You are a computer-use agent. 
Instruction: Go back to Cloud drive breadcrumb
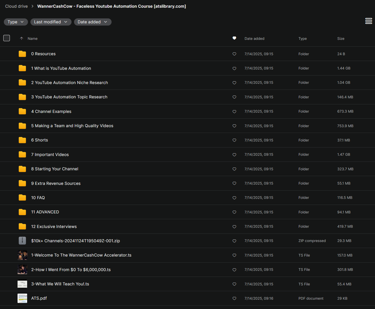point(16,6)
